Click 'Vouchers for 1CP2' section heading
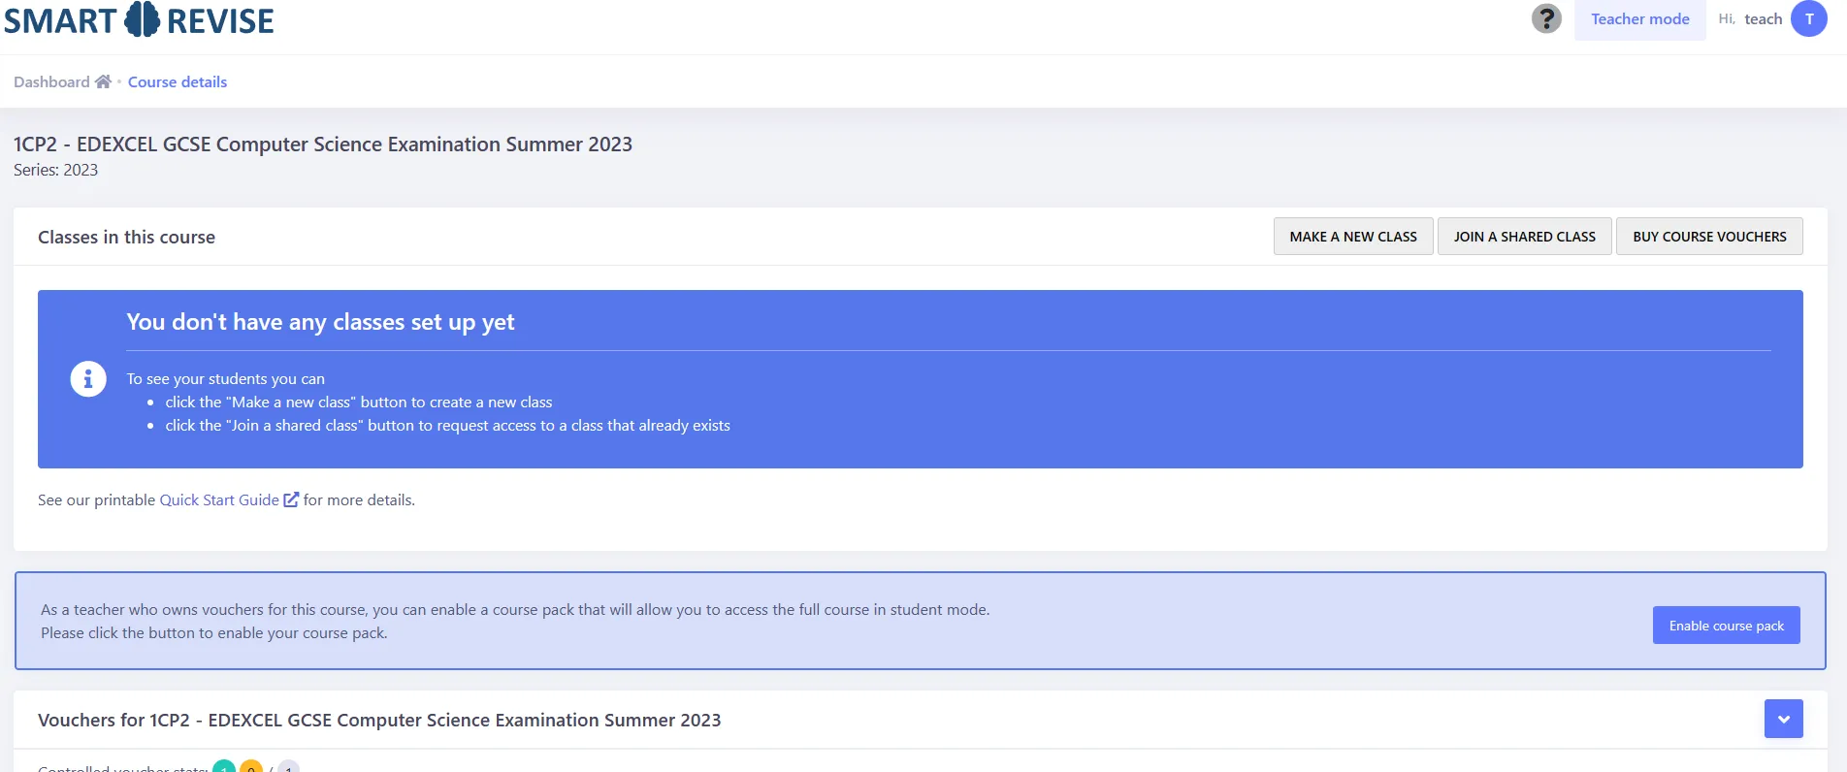 (x=379, y=720)
